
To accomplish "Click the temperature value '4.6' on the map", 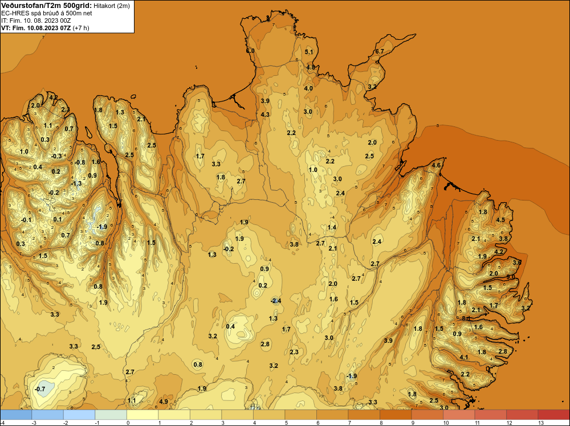I will [x=436, y=165].
